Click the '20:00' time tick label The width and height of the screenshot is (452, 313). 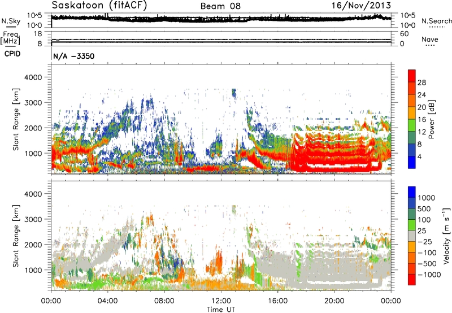(334, 301)
